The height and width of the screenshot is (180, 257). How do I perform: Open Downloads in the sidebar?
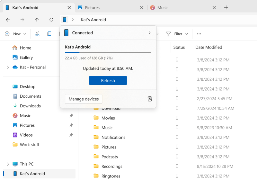27,106
